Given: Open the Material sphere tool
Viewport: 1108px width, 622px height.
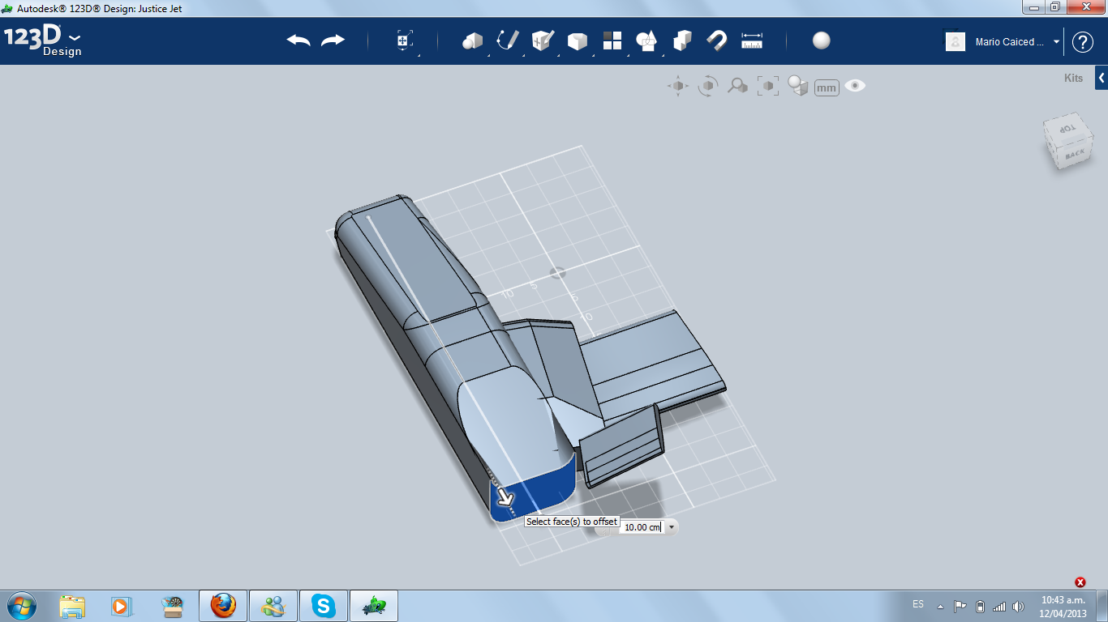Looking at the screenshot, I should [x=822, y=40].
